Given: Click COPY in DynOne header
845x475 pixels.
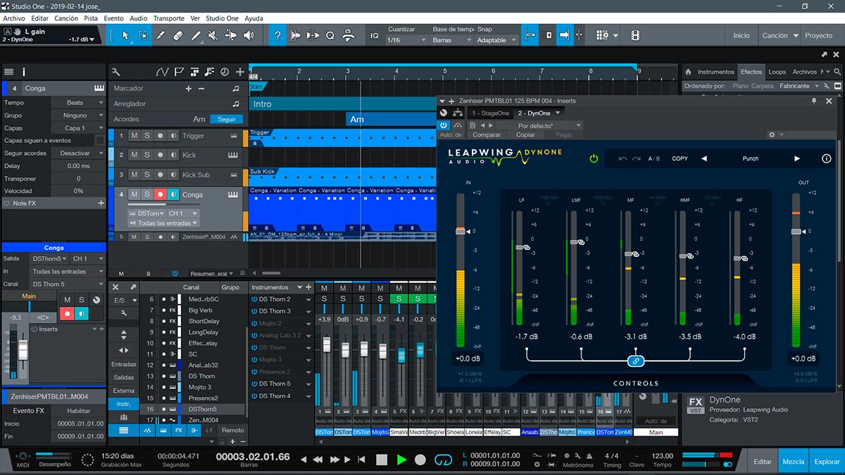Looking at the screenshot, I should pos(680,158).
